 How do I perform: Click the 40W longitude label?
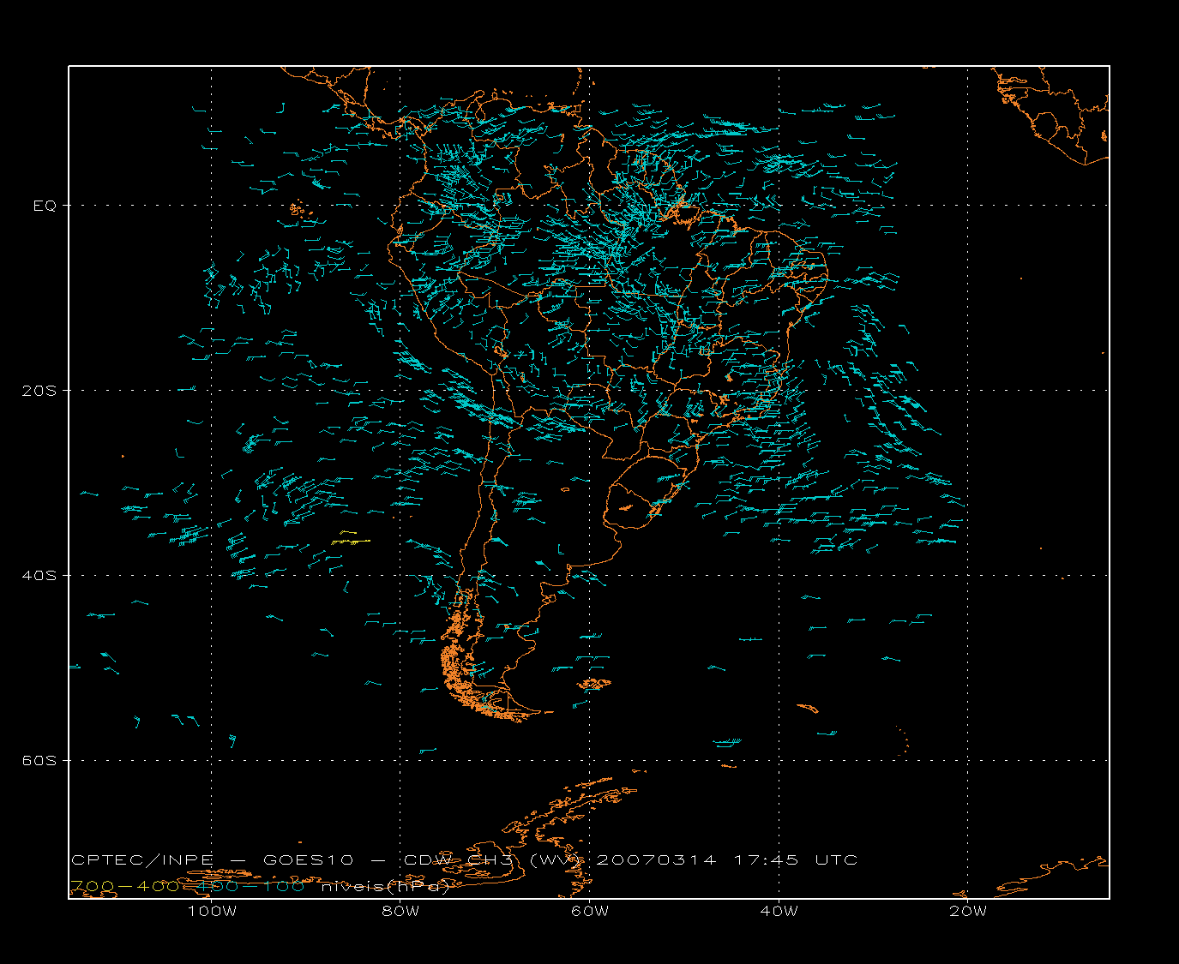[x=779, y=912]
